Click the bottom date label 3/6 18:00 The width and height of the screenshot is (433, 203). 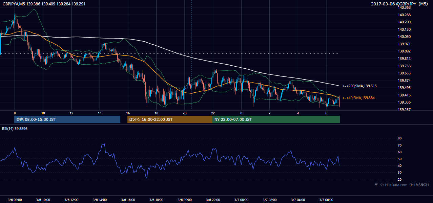click(x=156, y=200)
